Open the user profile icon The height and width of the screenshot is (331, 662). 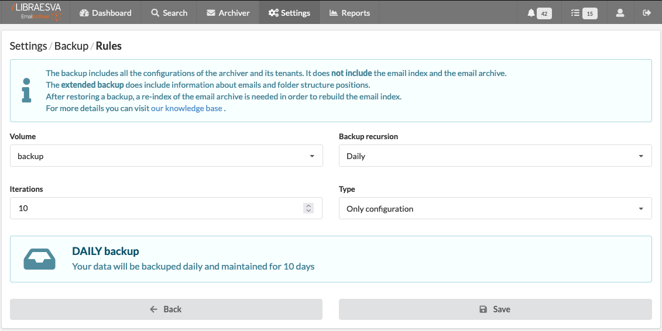tap(620, 13)
